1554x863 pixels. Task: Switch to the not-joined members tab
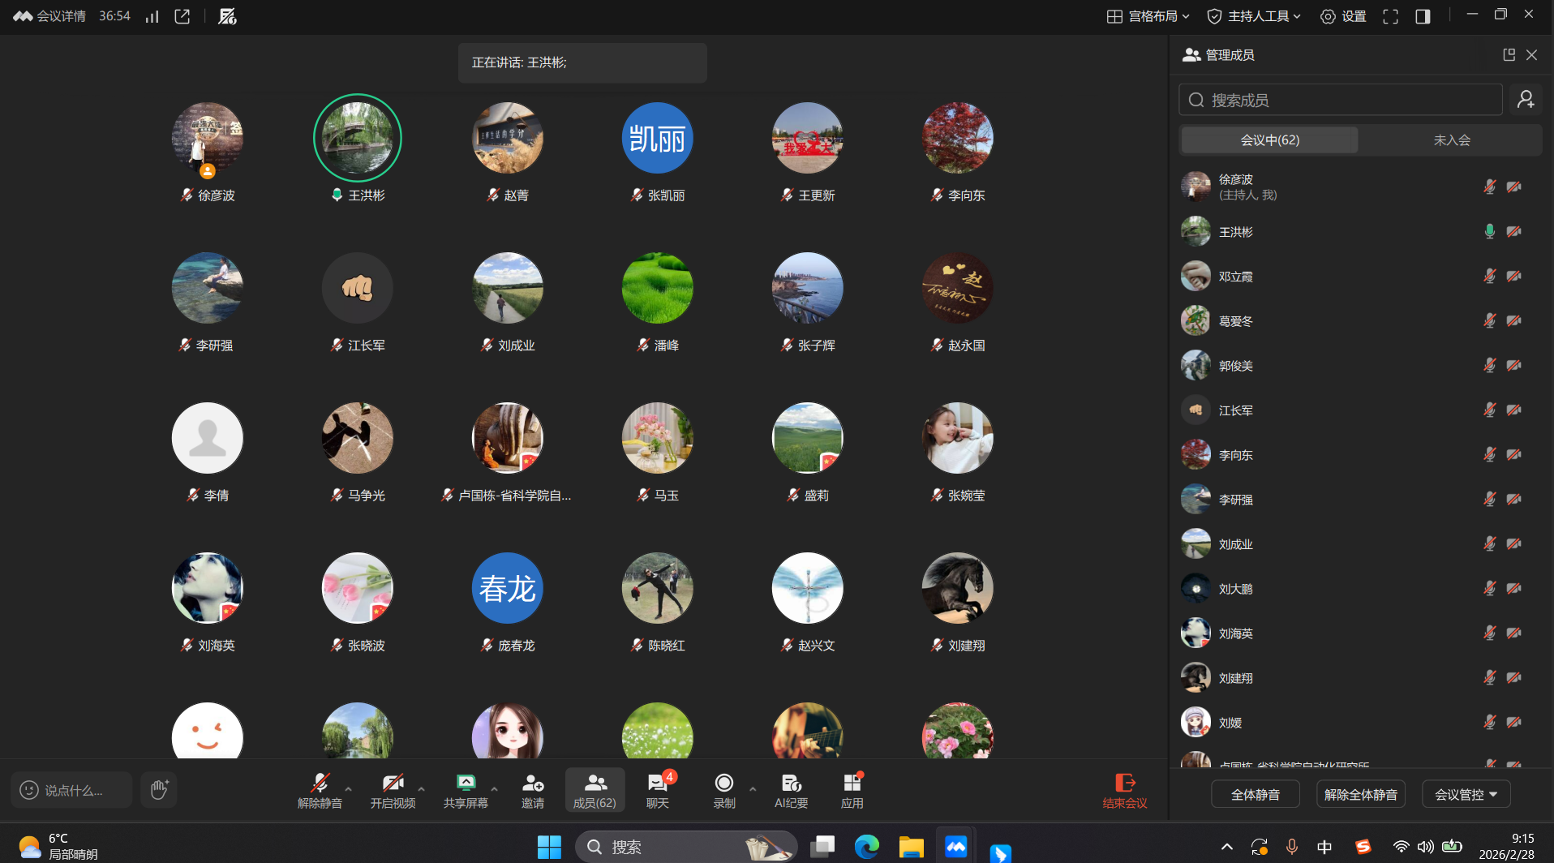pyautogui.click(x=1451, y=140)
